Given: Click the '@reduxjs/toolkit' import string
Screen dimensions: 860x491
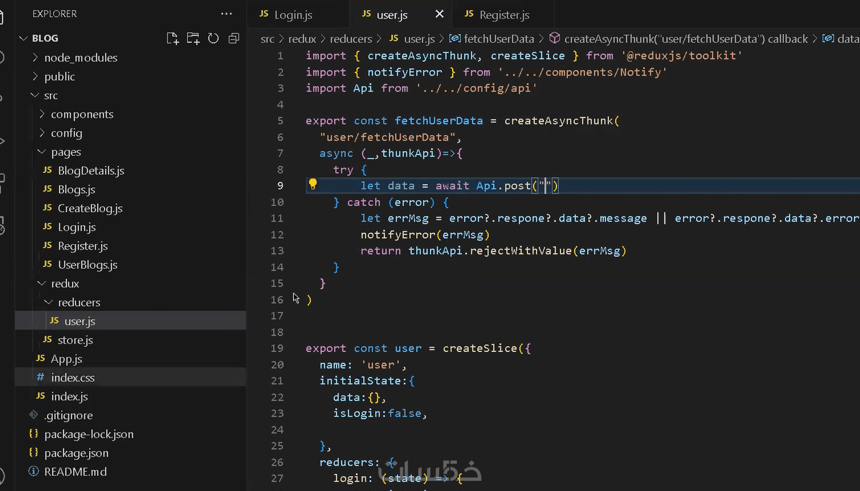Looking at the screenshot, I should pos(681,56).
